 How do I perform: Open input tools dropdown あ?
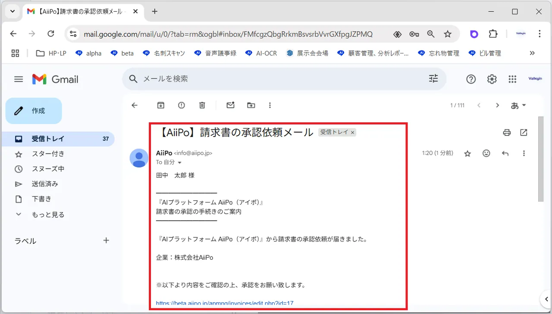point(518,106)
